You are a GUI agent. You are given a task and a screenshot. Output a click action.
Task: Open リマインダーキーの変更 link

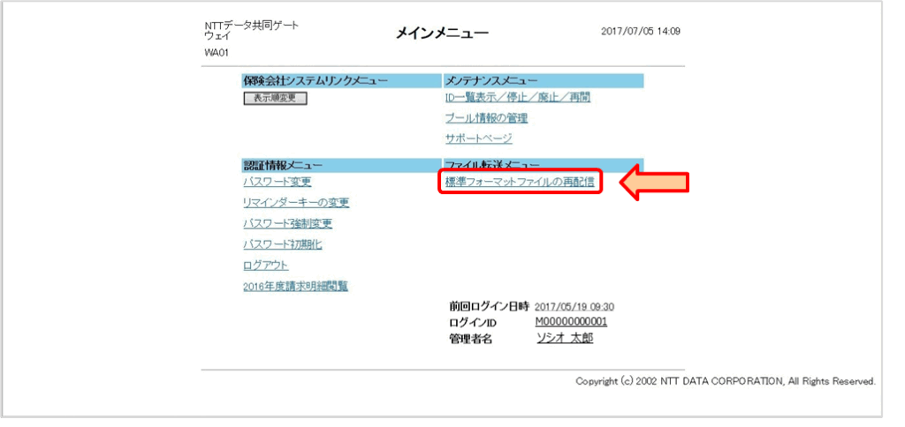[296, 203]
